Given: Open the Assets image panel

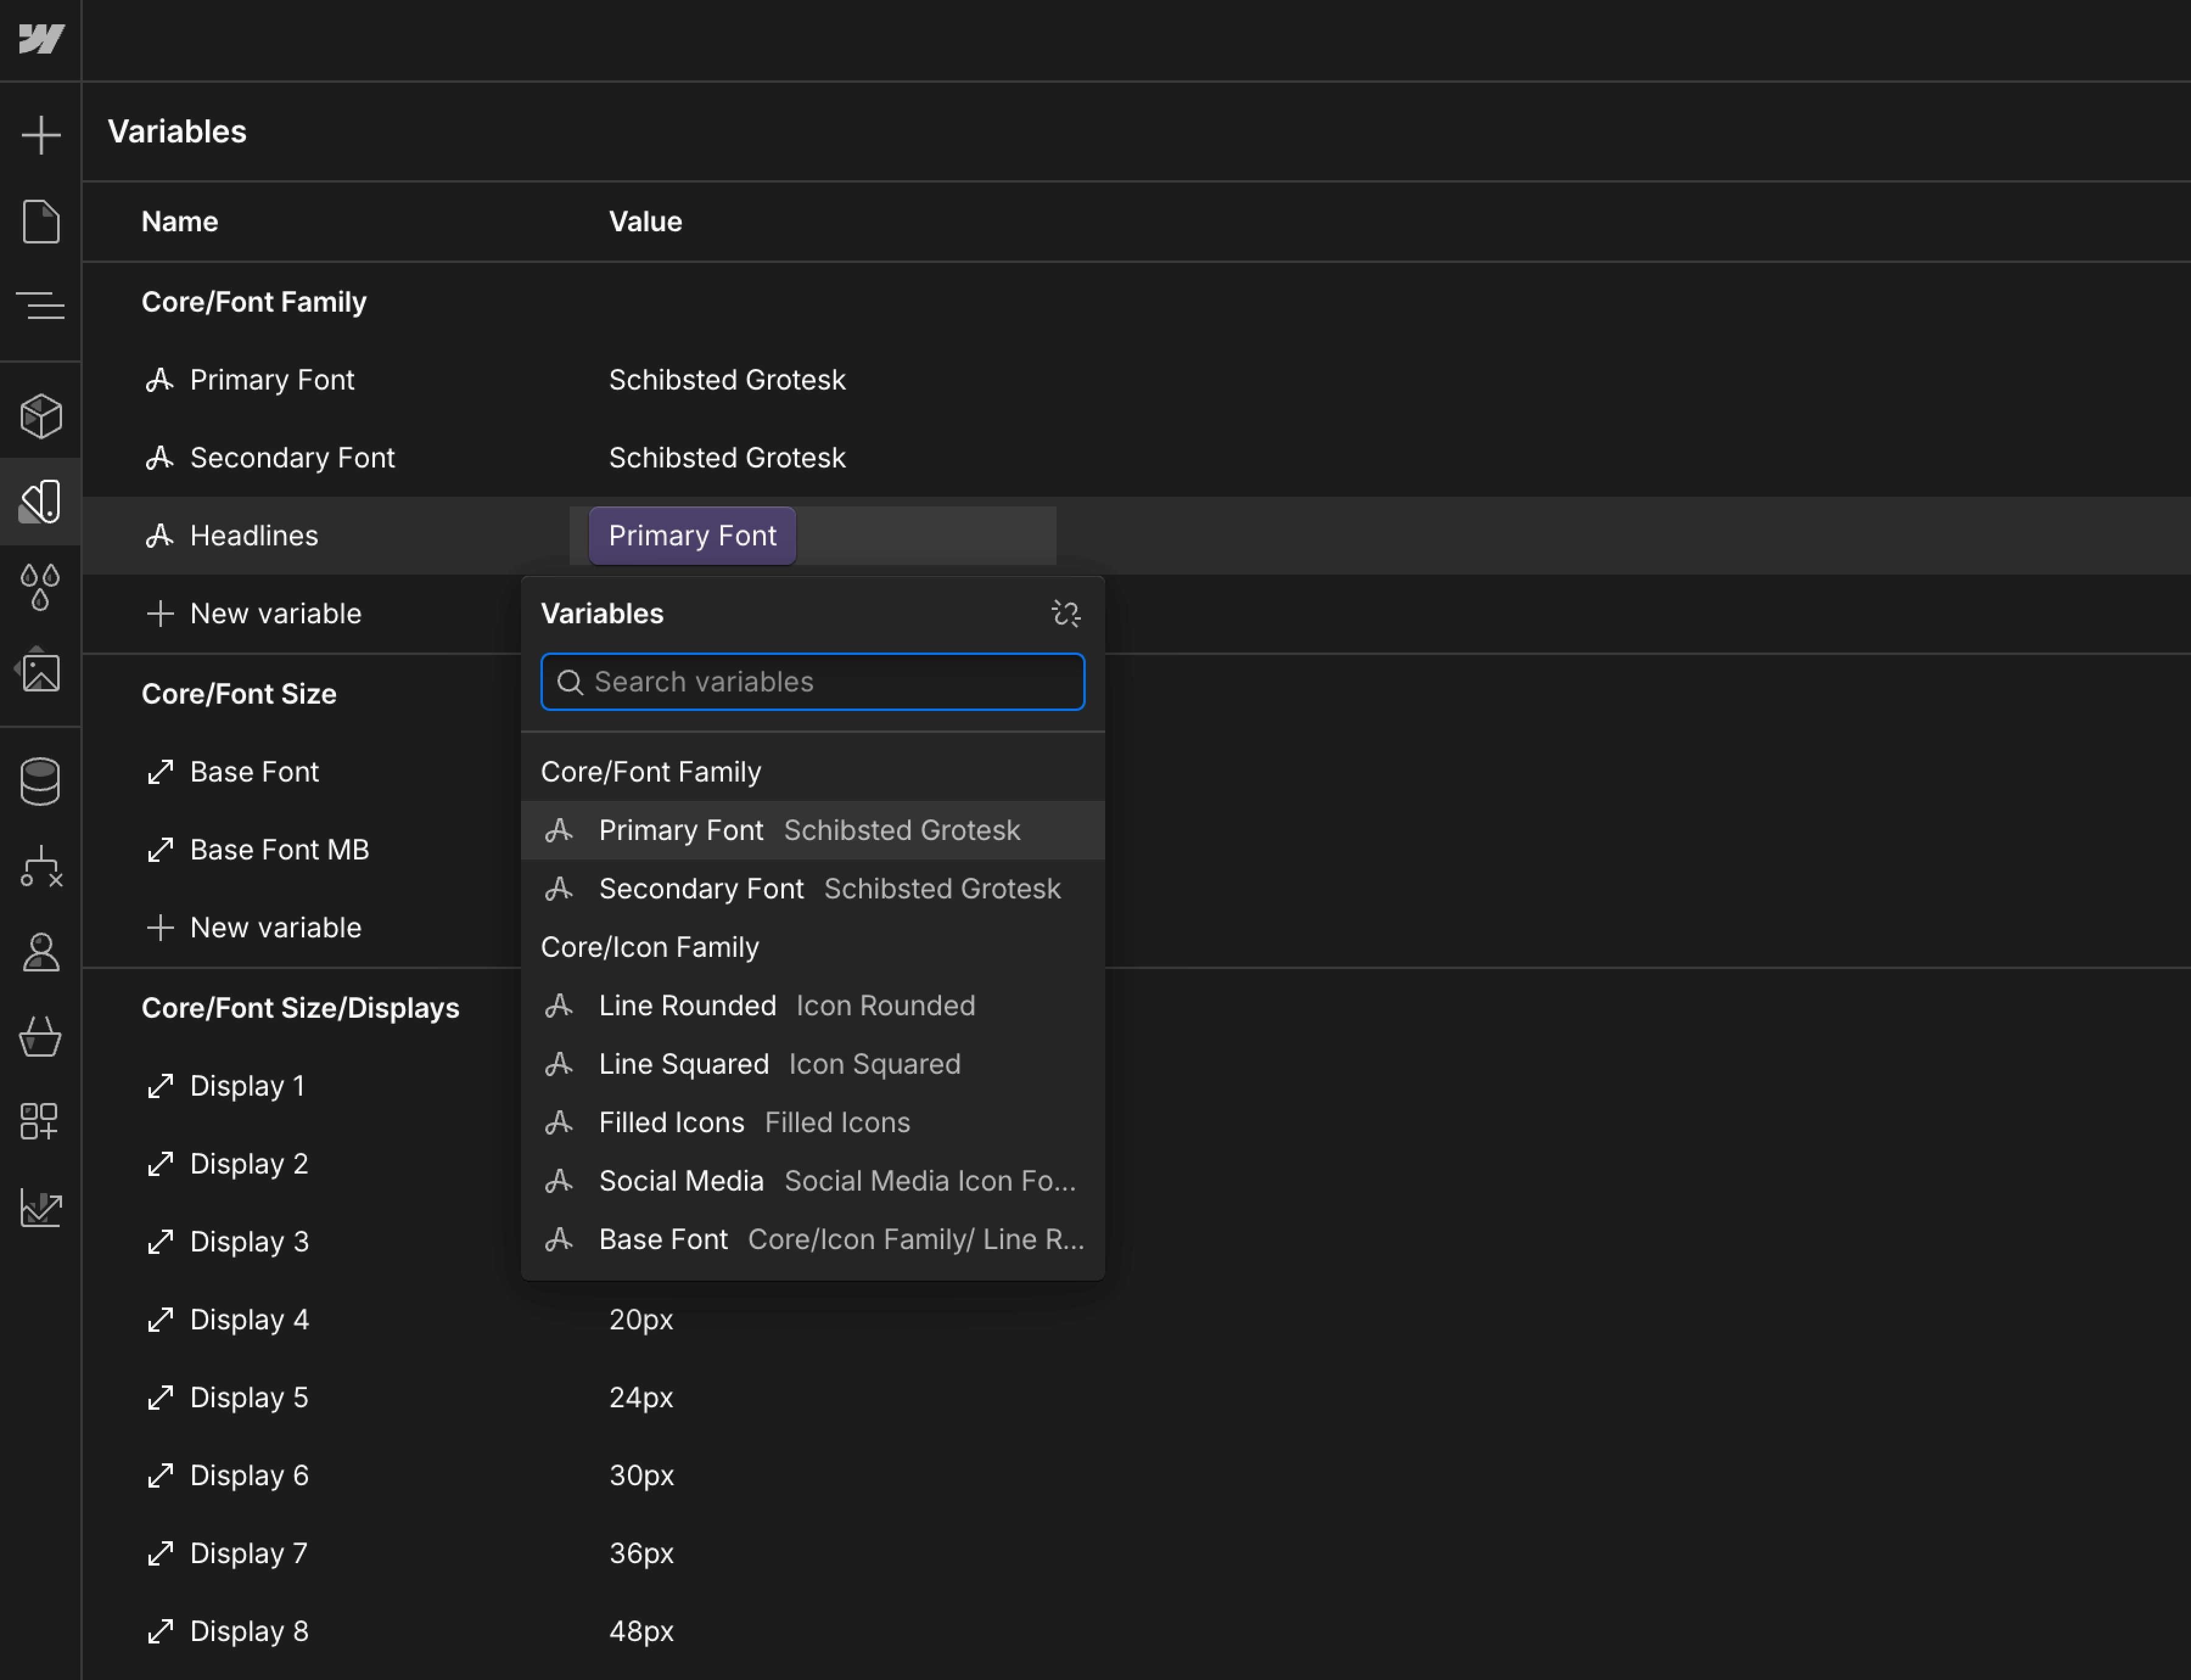Looking at the screenshot, I should click(x=40, y=672).
